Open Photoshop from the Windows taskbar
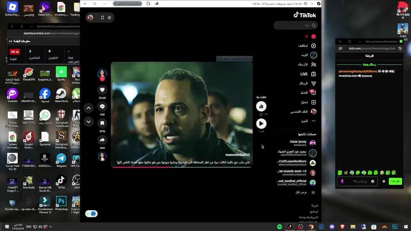The image size is (411, 231). pos(395,227)
